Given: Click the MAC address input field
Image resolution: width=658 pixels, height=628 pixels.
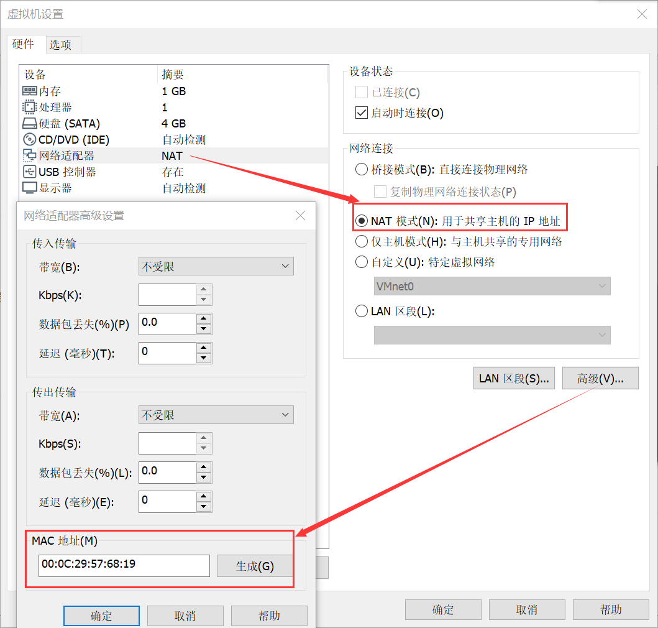Looking at the screenshot, I should pyautogui.click(x=123, y=566).
